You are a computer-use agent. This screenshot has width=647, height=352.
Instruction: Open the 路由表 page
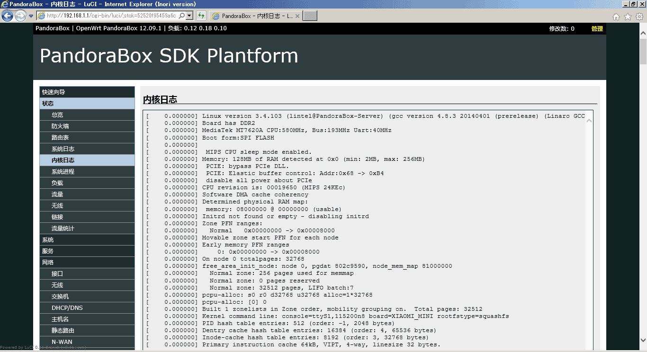(x=87, y=138)
